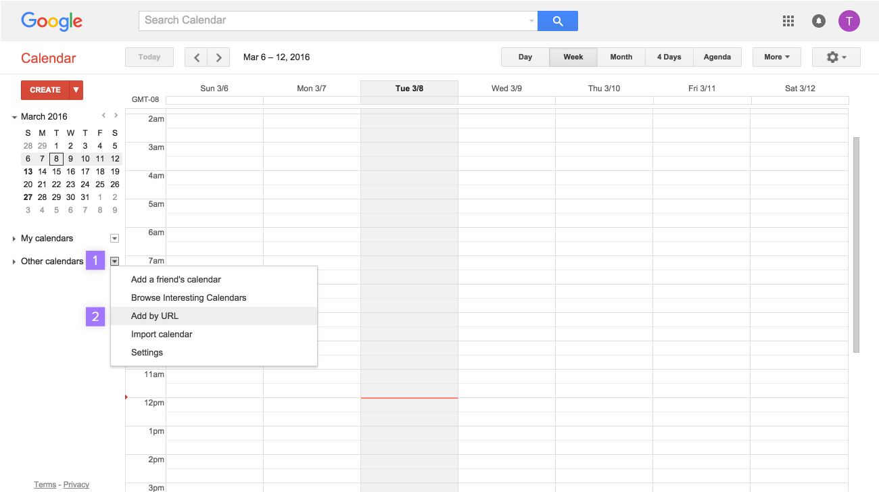Click the Thu 3/10 column header
The image size is (879, 492).
(604, 89)
